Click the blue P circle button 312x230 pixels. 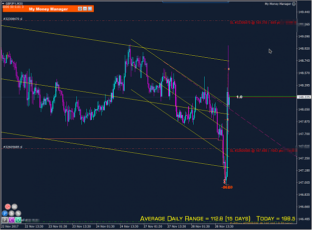click(5, 214)
